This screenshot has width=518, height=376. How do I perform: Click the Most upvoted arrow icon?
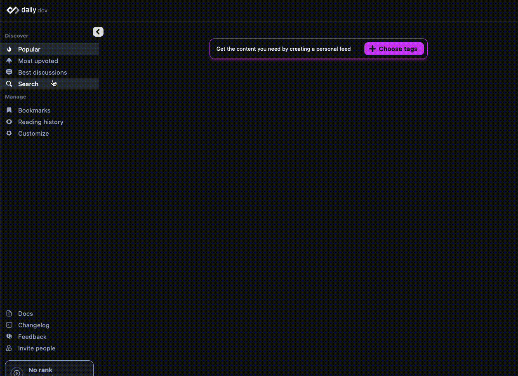(9, 61)
